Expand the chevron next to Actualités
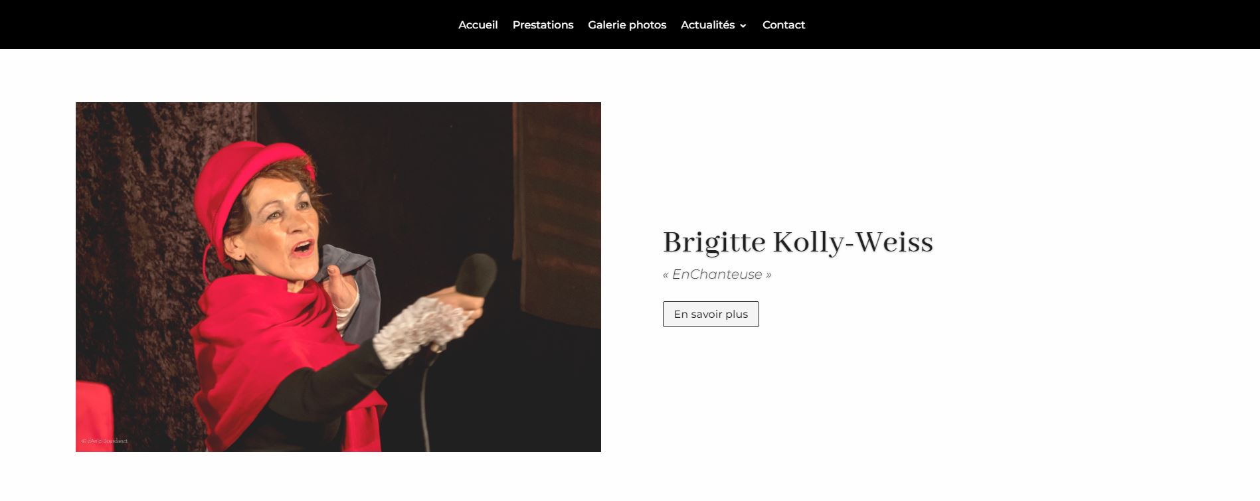The image size is (1260, 501). click(743, 26)
